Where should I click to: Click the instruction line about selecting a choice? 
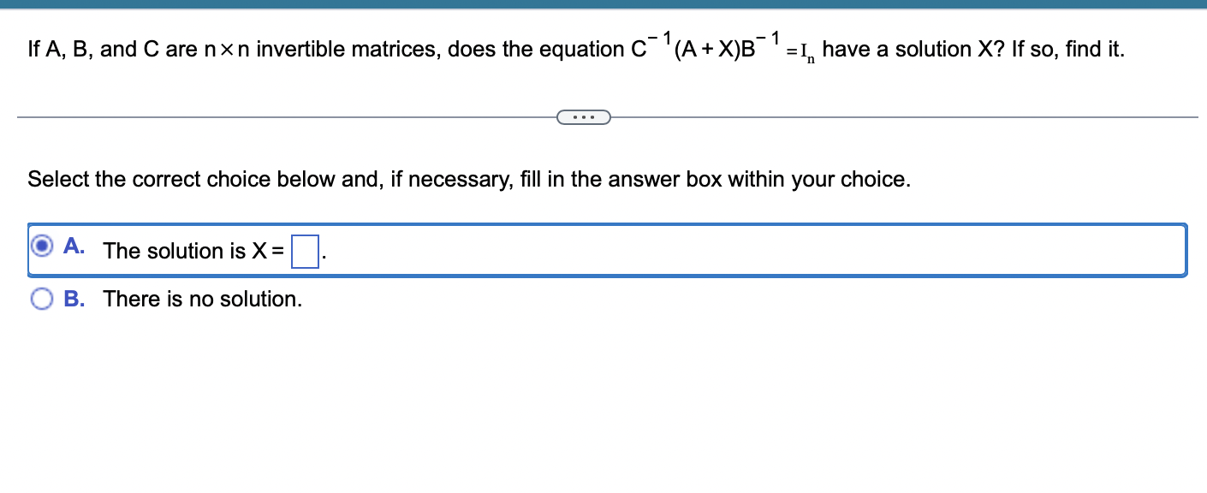point(469,179)
